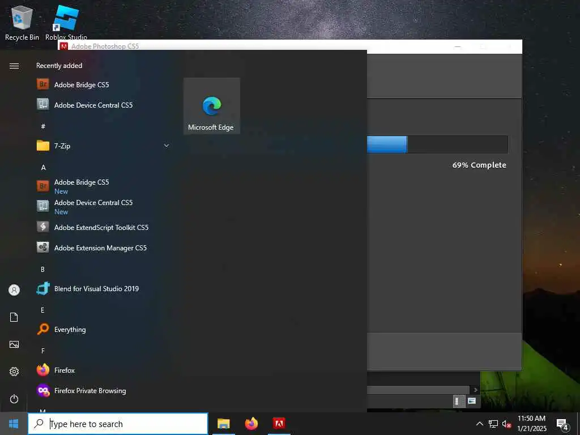Viewport: 580px width, 435px height.
Task: Jump to the E letter header
Action: point(42,310)
